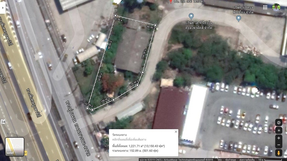Select the 60.00 m measurement point
Image resolution: width=287 pixels, height=161 pixels.
(x=115, y=15)
